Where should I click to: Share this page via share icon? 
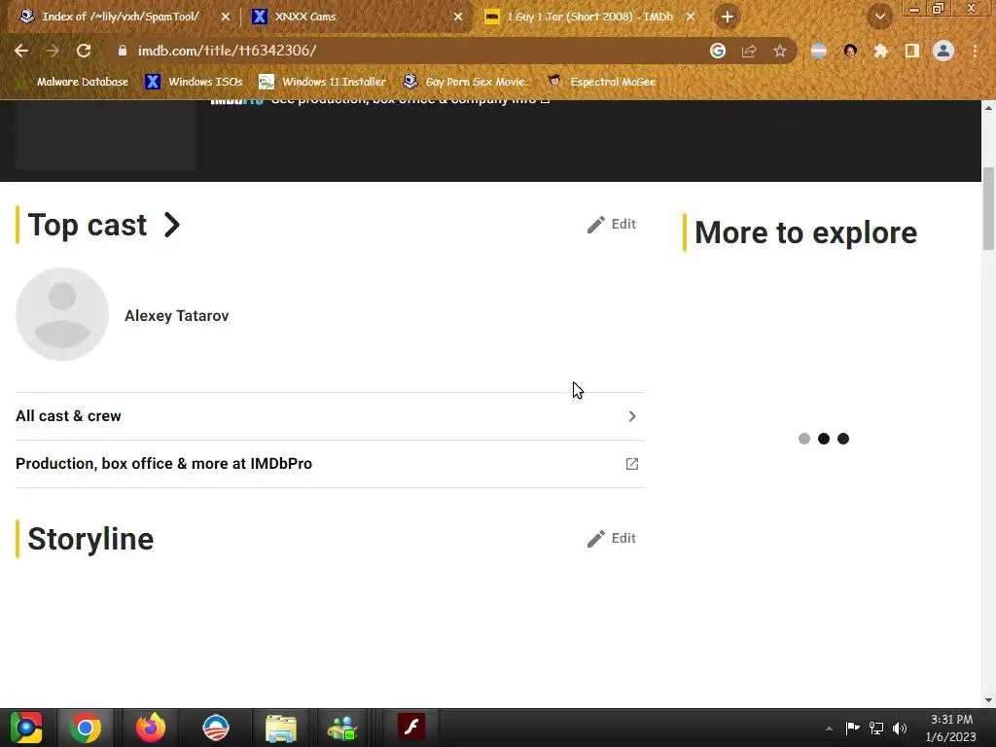[x=749, y=51]
